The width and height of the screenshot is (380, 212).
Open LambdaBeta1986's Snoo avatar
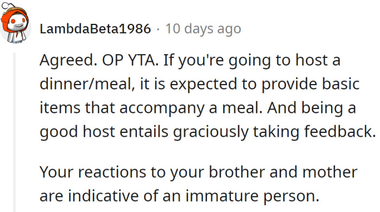coord(15,23)
